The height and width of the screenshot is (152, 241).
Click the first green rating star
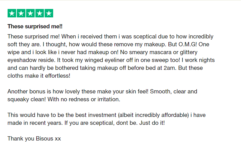click(x=12, y=13)
